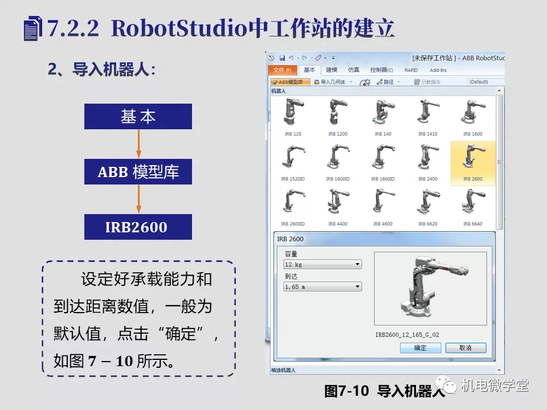Select the IRB 1410 robot thumbnail
This screenshot has width=547, height=410.
[428, 117]
